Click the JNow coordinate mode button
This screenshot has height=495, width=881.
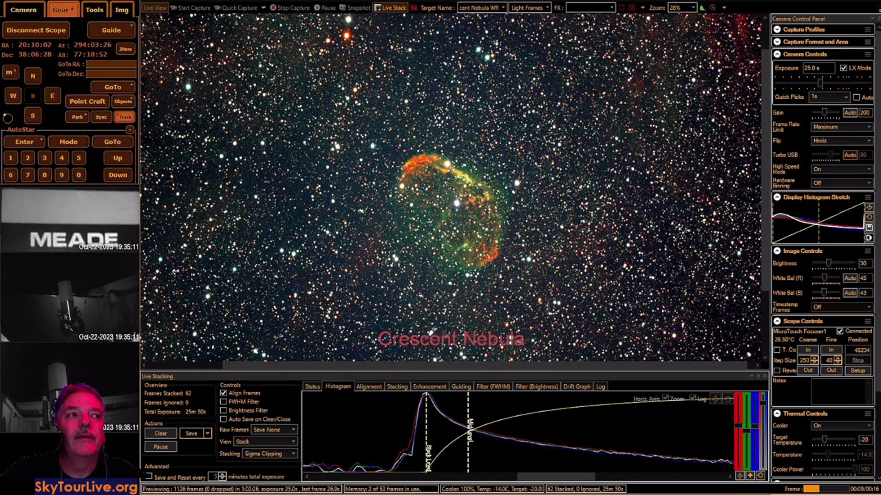(125, 49)
